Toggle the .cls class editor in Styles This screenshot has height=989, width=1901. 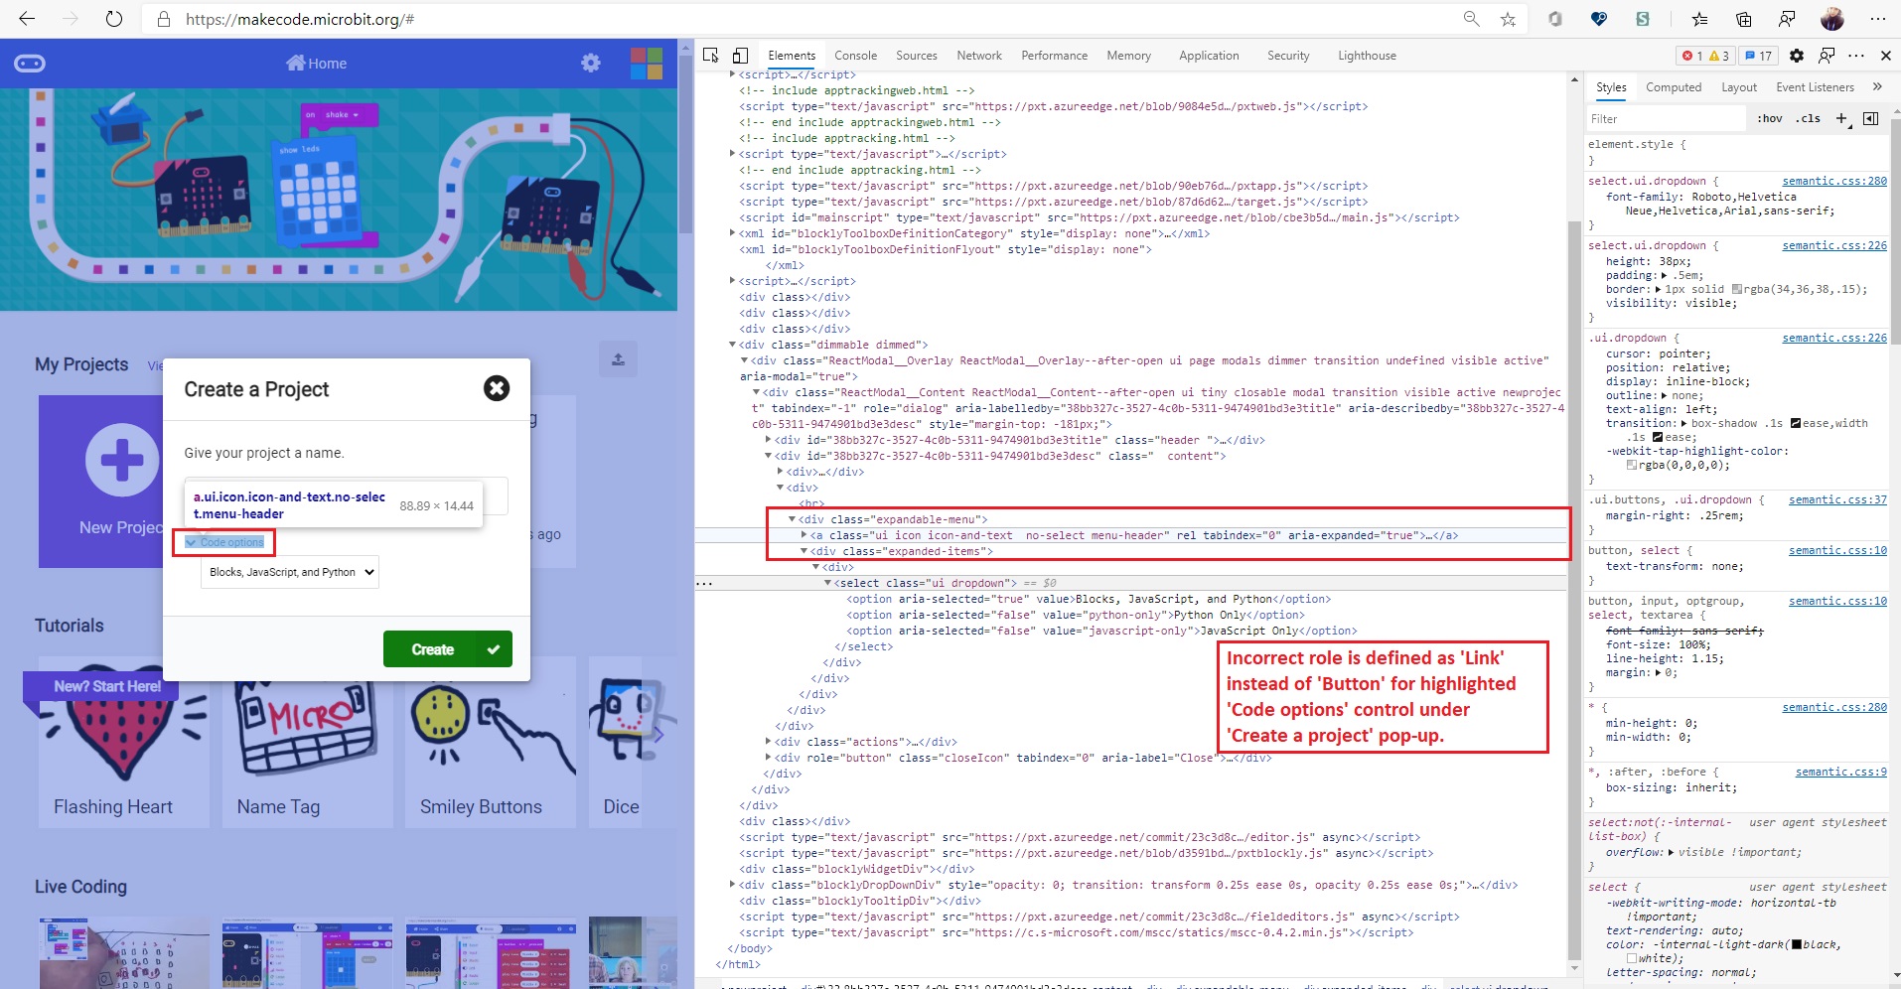1810,118
